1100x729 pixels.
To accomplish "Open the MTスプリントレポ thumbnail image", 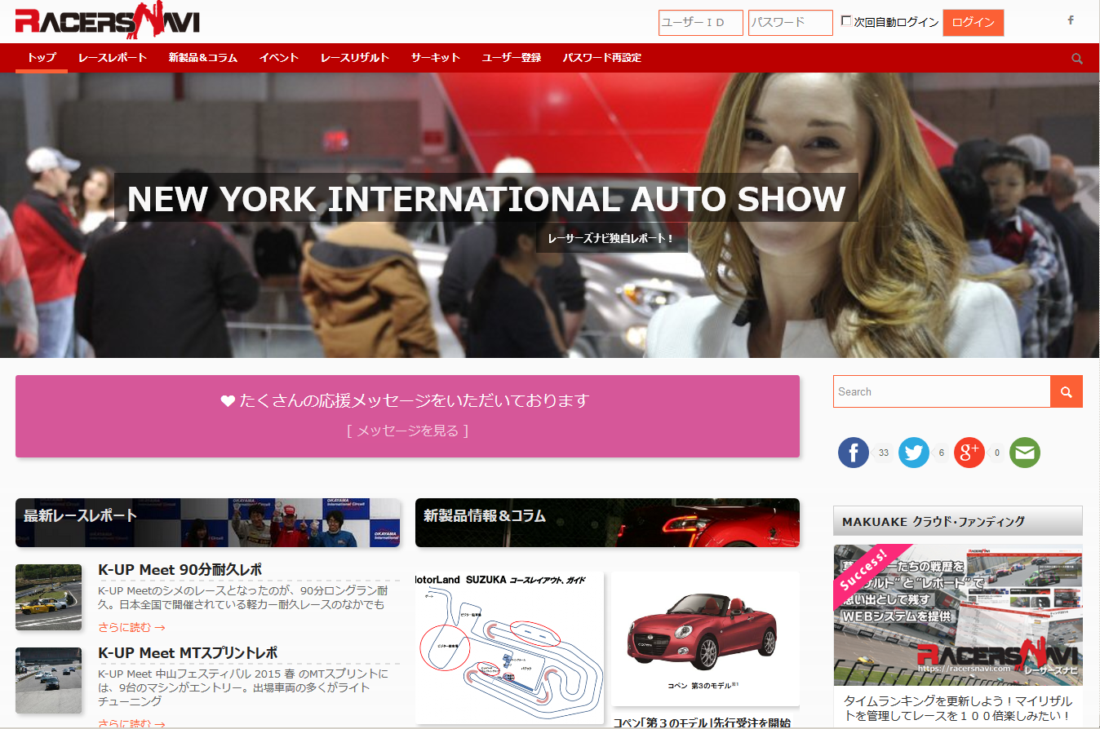I will pos(48,680).
